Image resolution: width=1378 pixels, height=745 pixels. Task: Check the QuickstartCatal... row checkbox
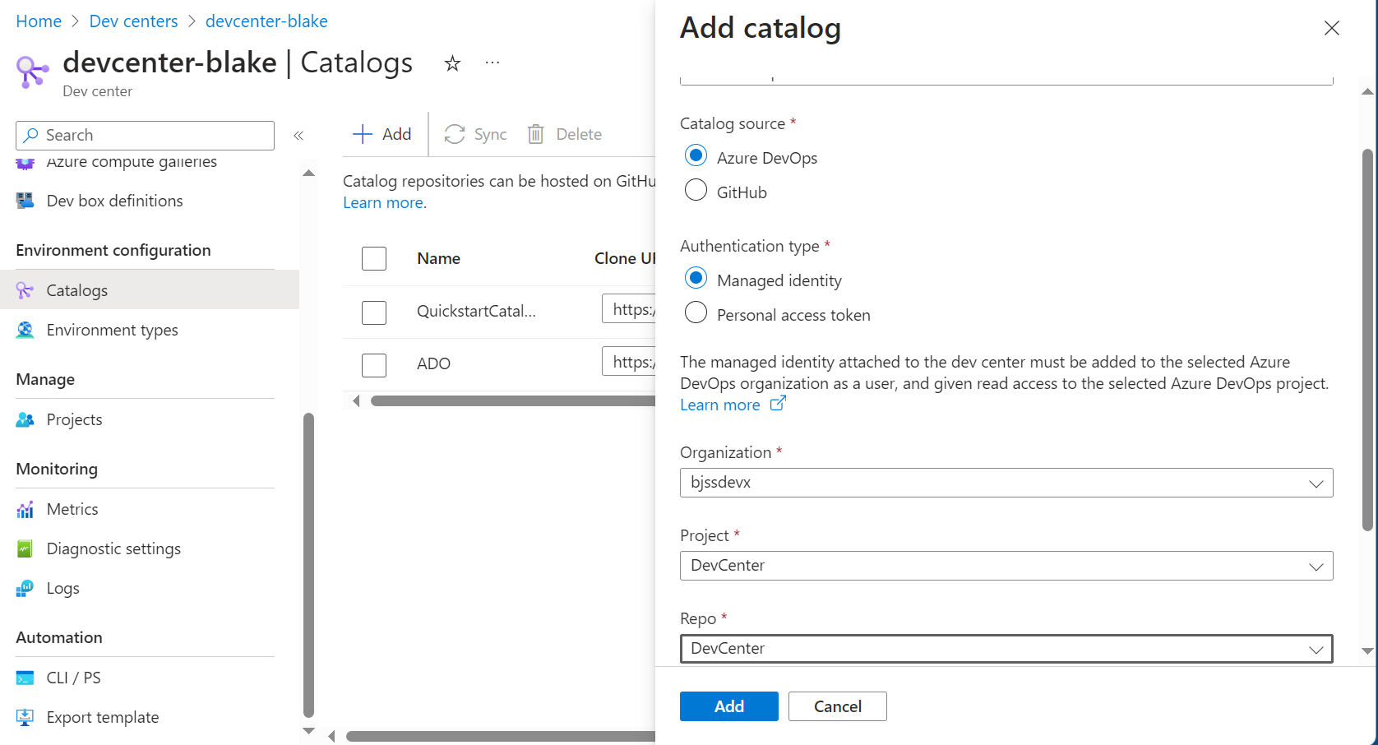[x=374, y=312]
